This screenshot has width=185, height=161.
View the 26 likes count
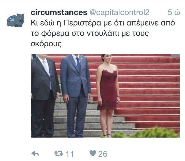[103, 154]
